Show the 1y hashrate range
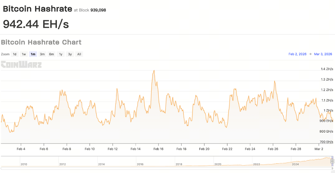Viewport: 335px width, 173px height. (x=61, y=54)
